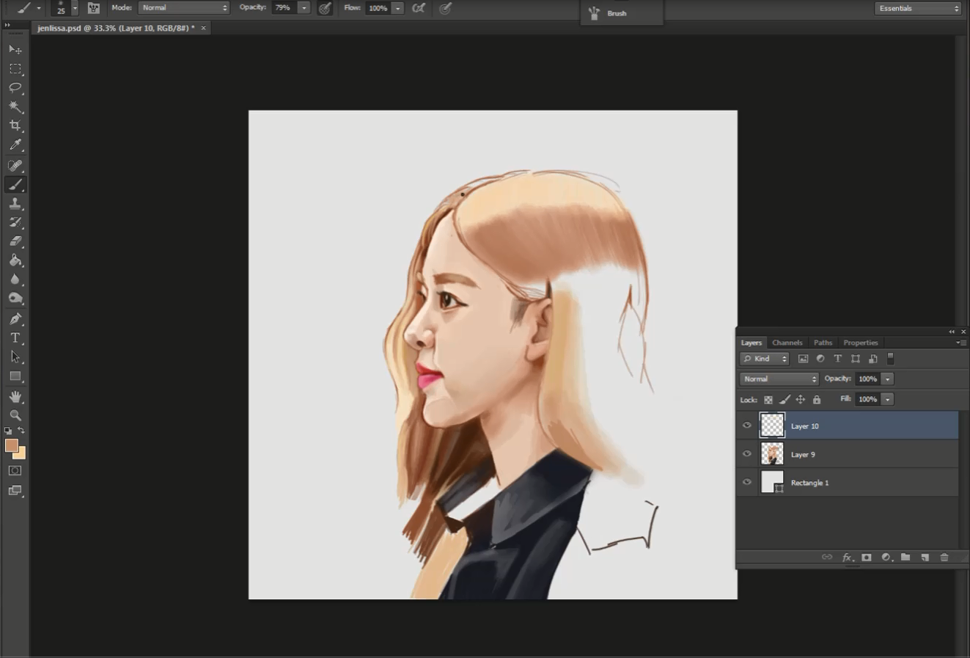Select the Horizontal Type tool
970x658 pixels.
click(x=15, y=338)
